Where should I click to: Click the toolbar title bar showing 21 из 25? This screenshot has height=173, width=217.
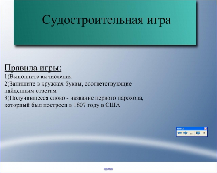click(x=190, y=128)
